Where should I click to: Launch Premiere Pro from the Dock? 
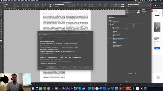coord(68,88)
